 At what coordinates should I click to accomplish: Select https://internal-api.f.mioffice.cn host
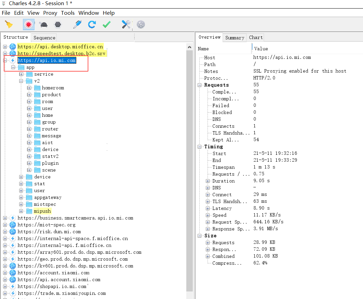click(65, 245)
